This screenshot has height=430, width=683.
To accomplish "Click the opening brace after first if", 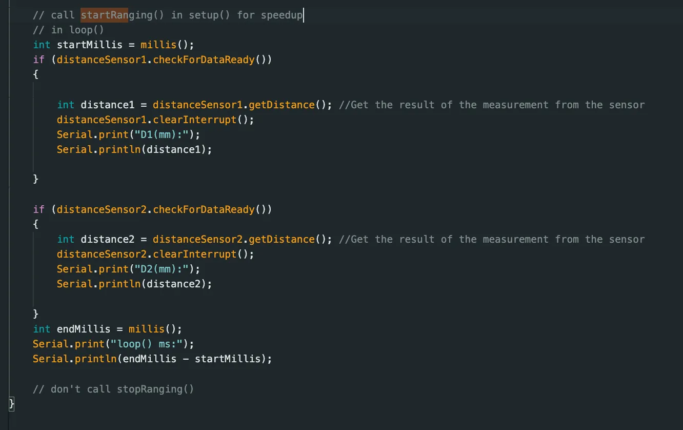I will [35, 74].
